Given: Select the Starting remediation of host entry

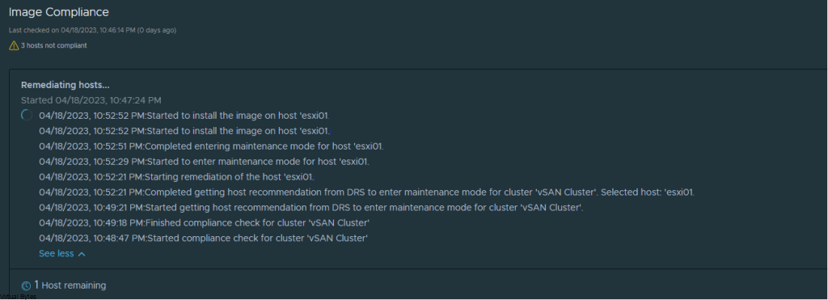Looking at the screenshot, I should [176, 177].
